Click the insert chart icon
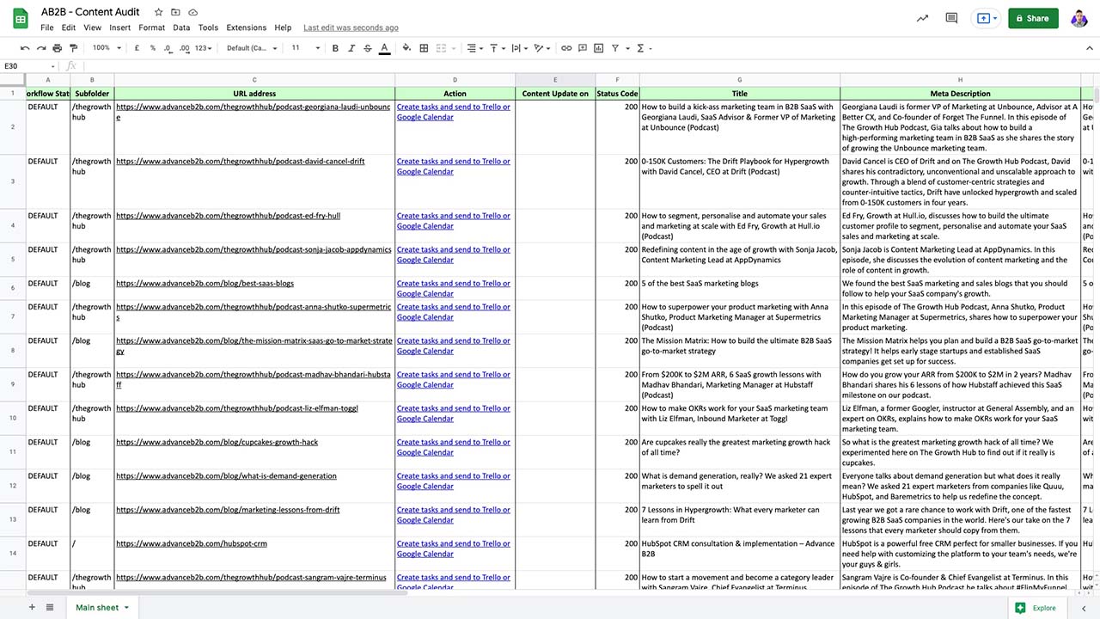Viewport: 1100px width, 619px height. (598, 48)
